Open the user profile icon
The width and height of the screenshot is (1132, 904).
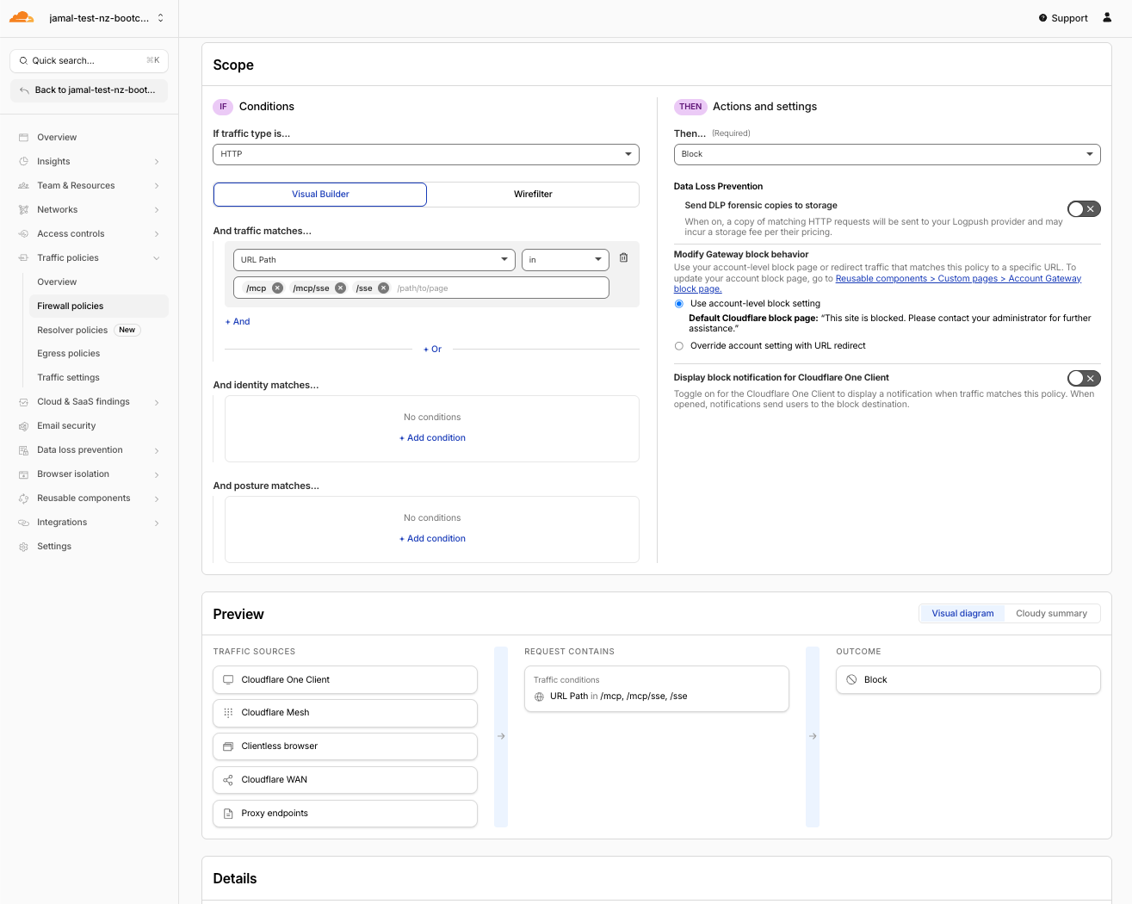coord(1107,17)
